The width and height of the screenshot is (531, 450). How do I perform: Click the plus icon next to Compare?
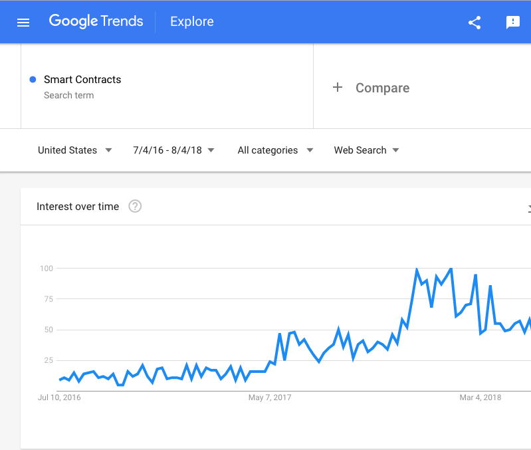338,88
